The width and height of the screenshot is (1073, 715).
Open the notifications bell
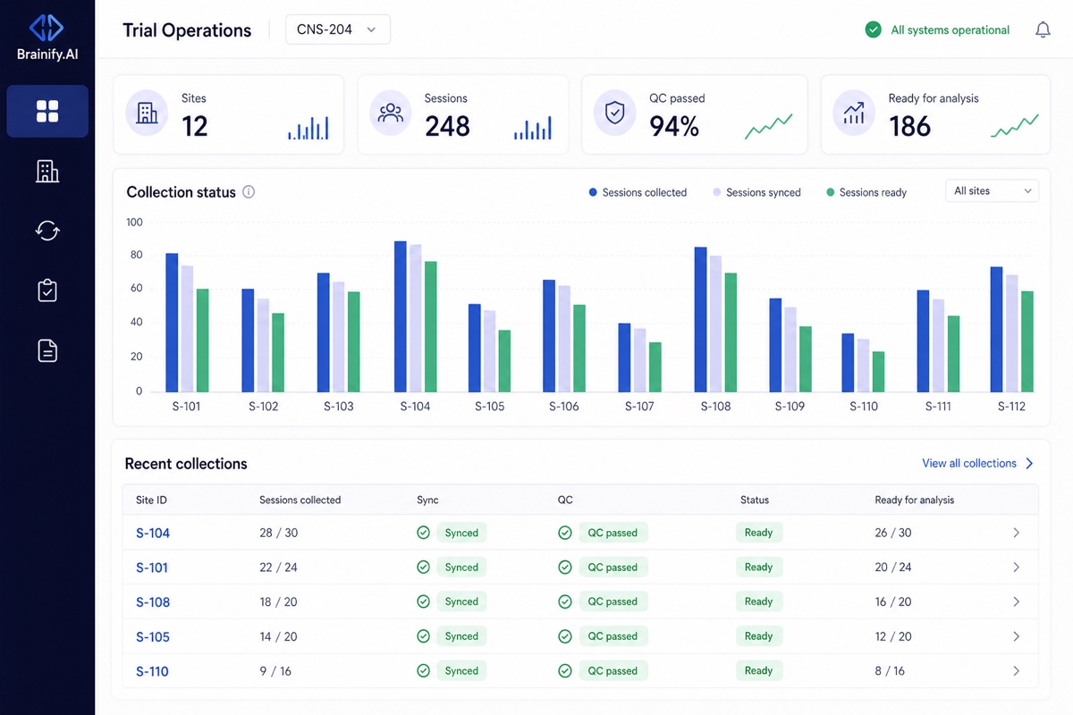1043,30
